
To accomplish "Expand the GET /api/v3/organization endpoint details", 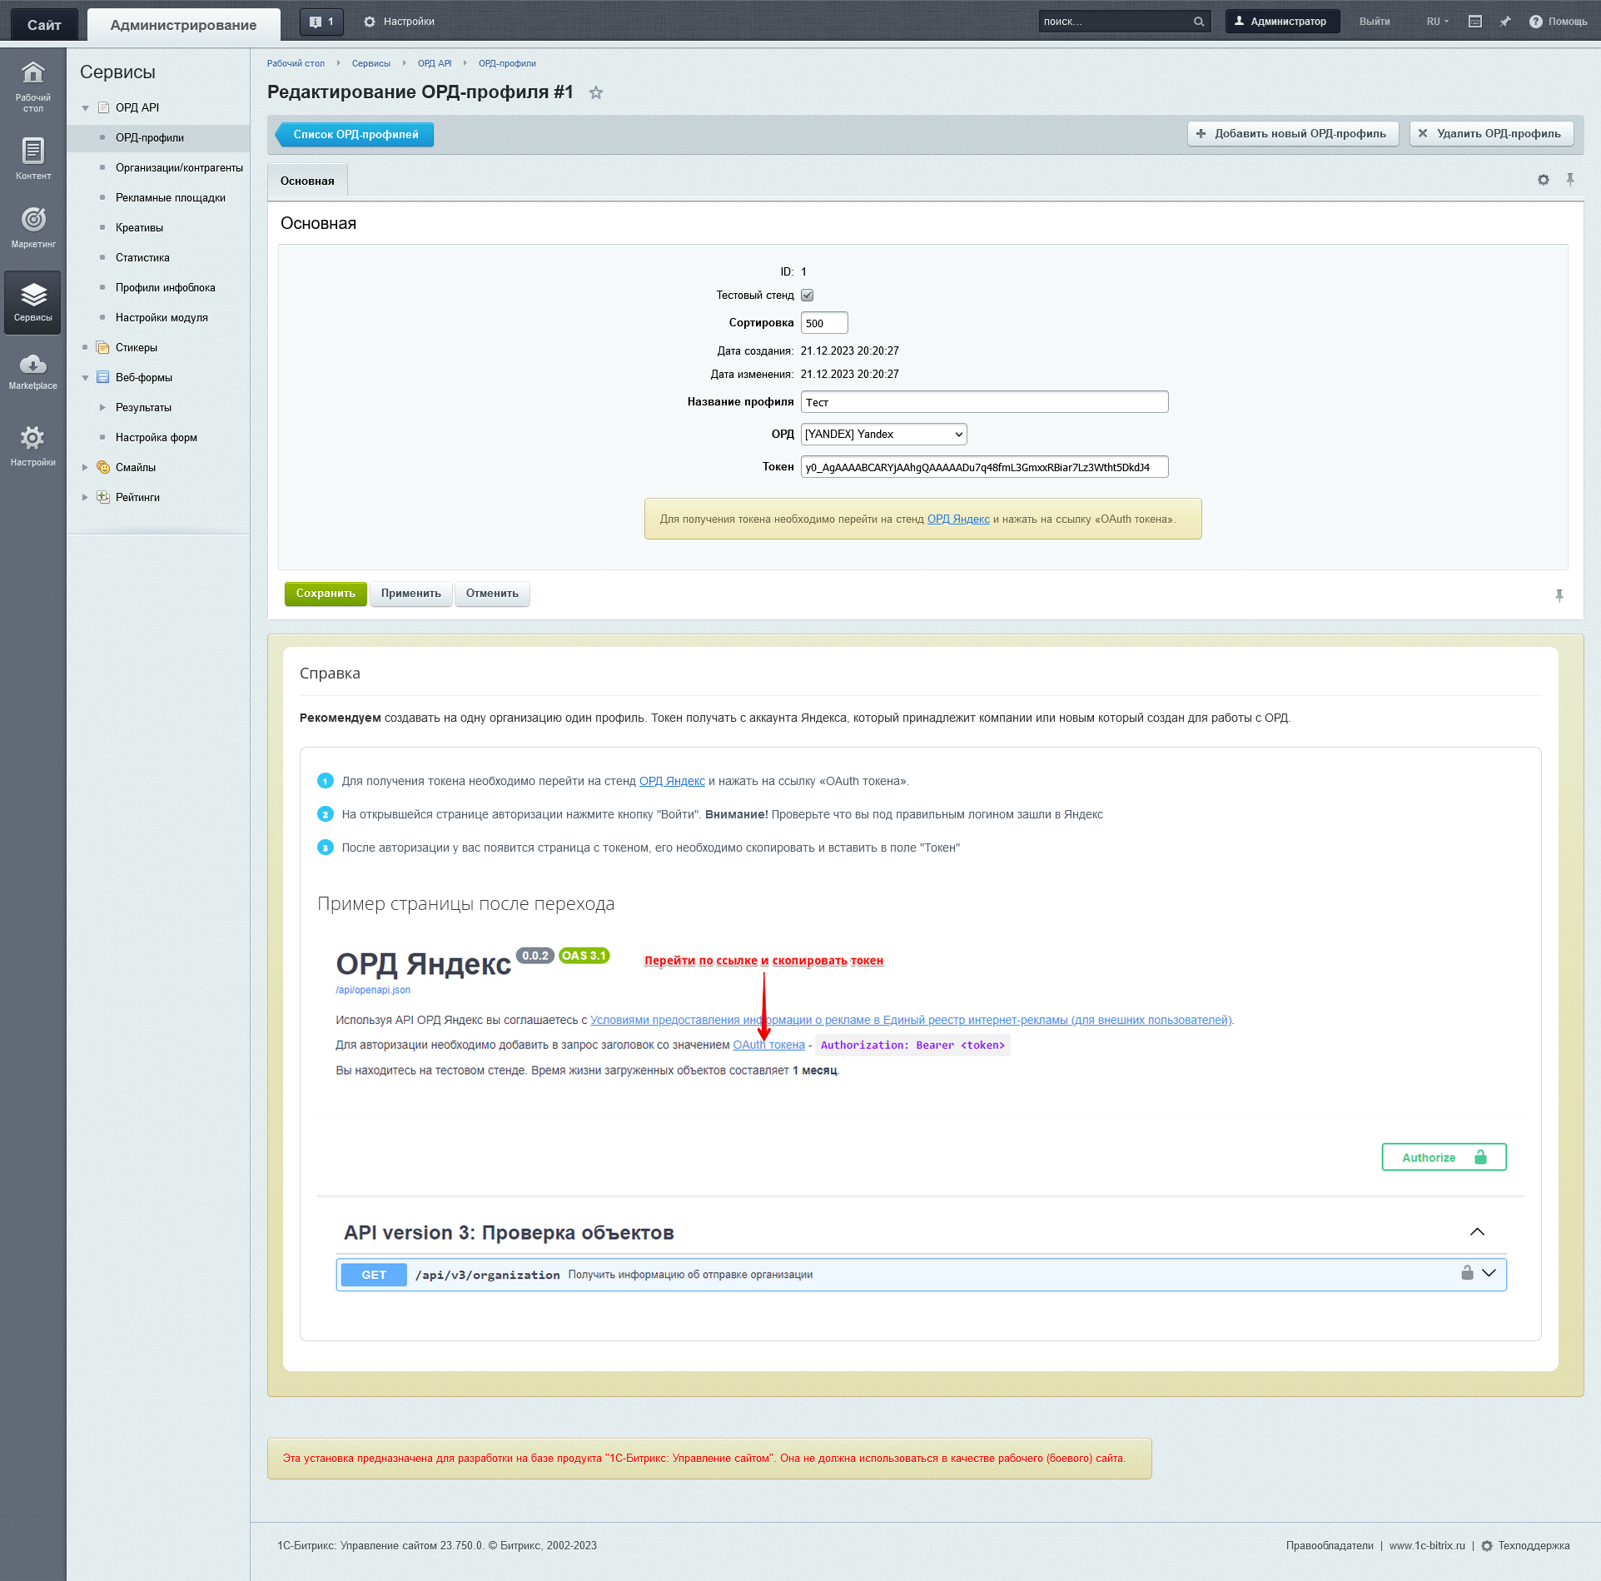I will pyautogui.click(x=1491, y=1274).
